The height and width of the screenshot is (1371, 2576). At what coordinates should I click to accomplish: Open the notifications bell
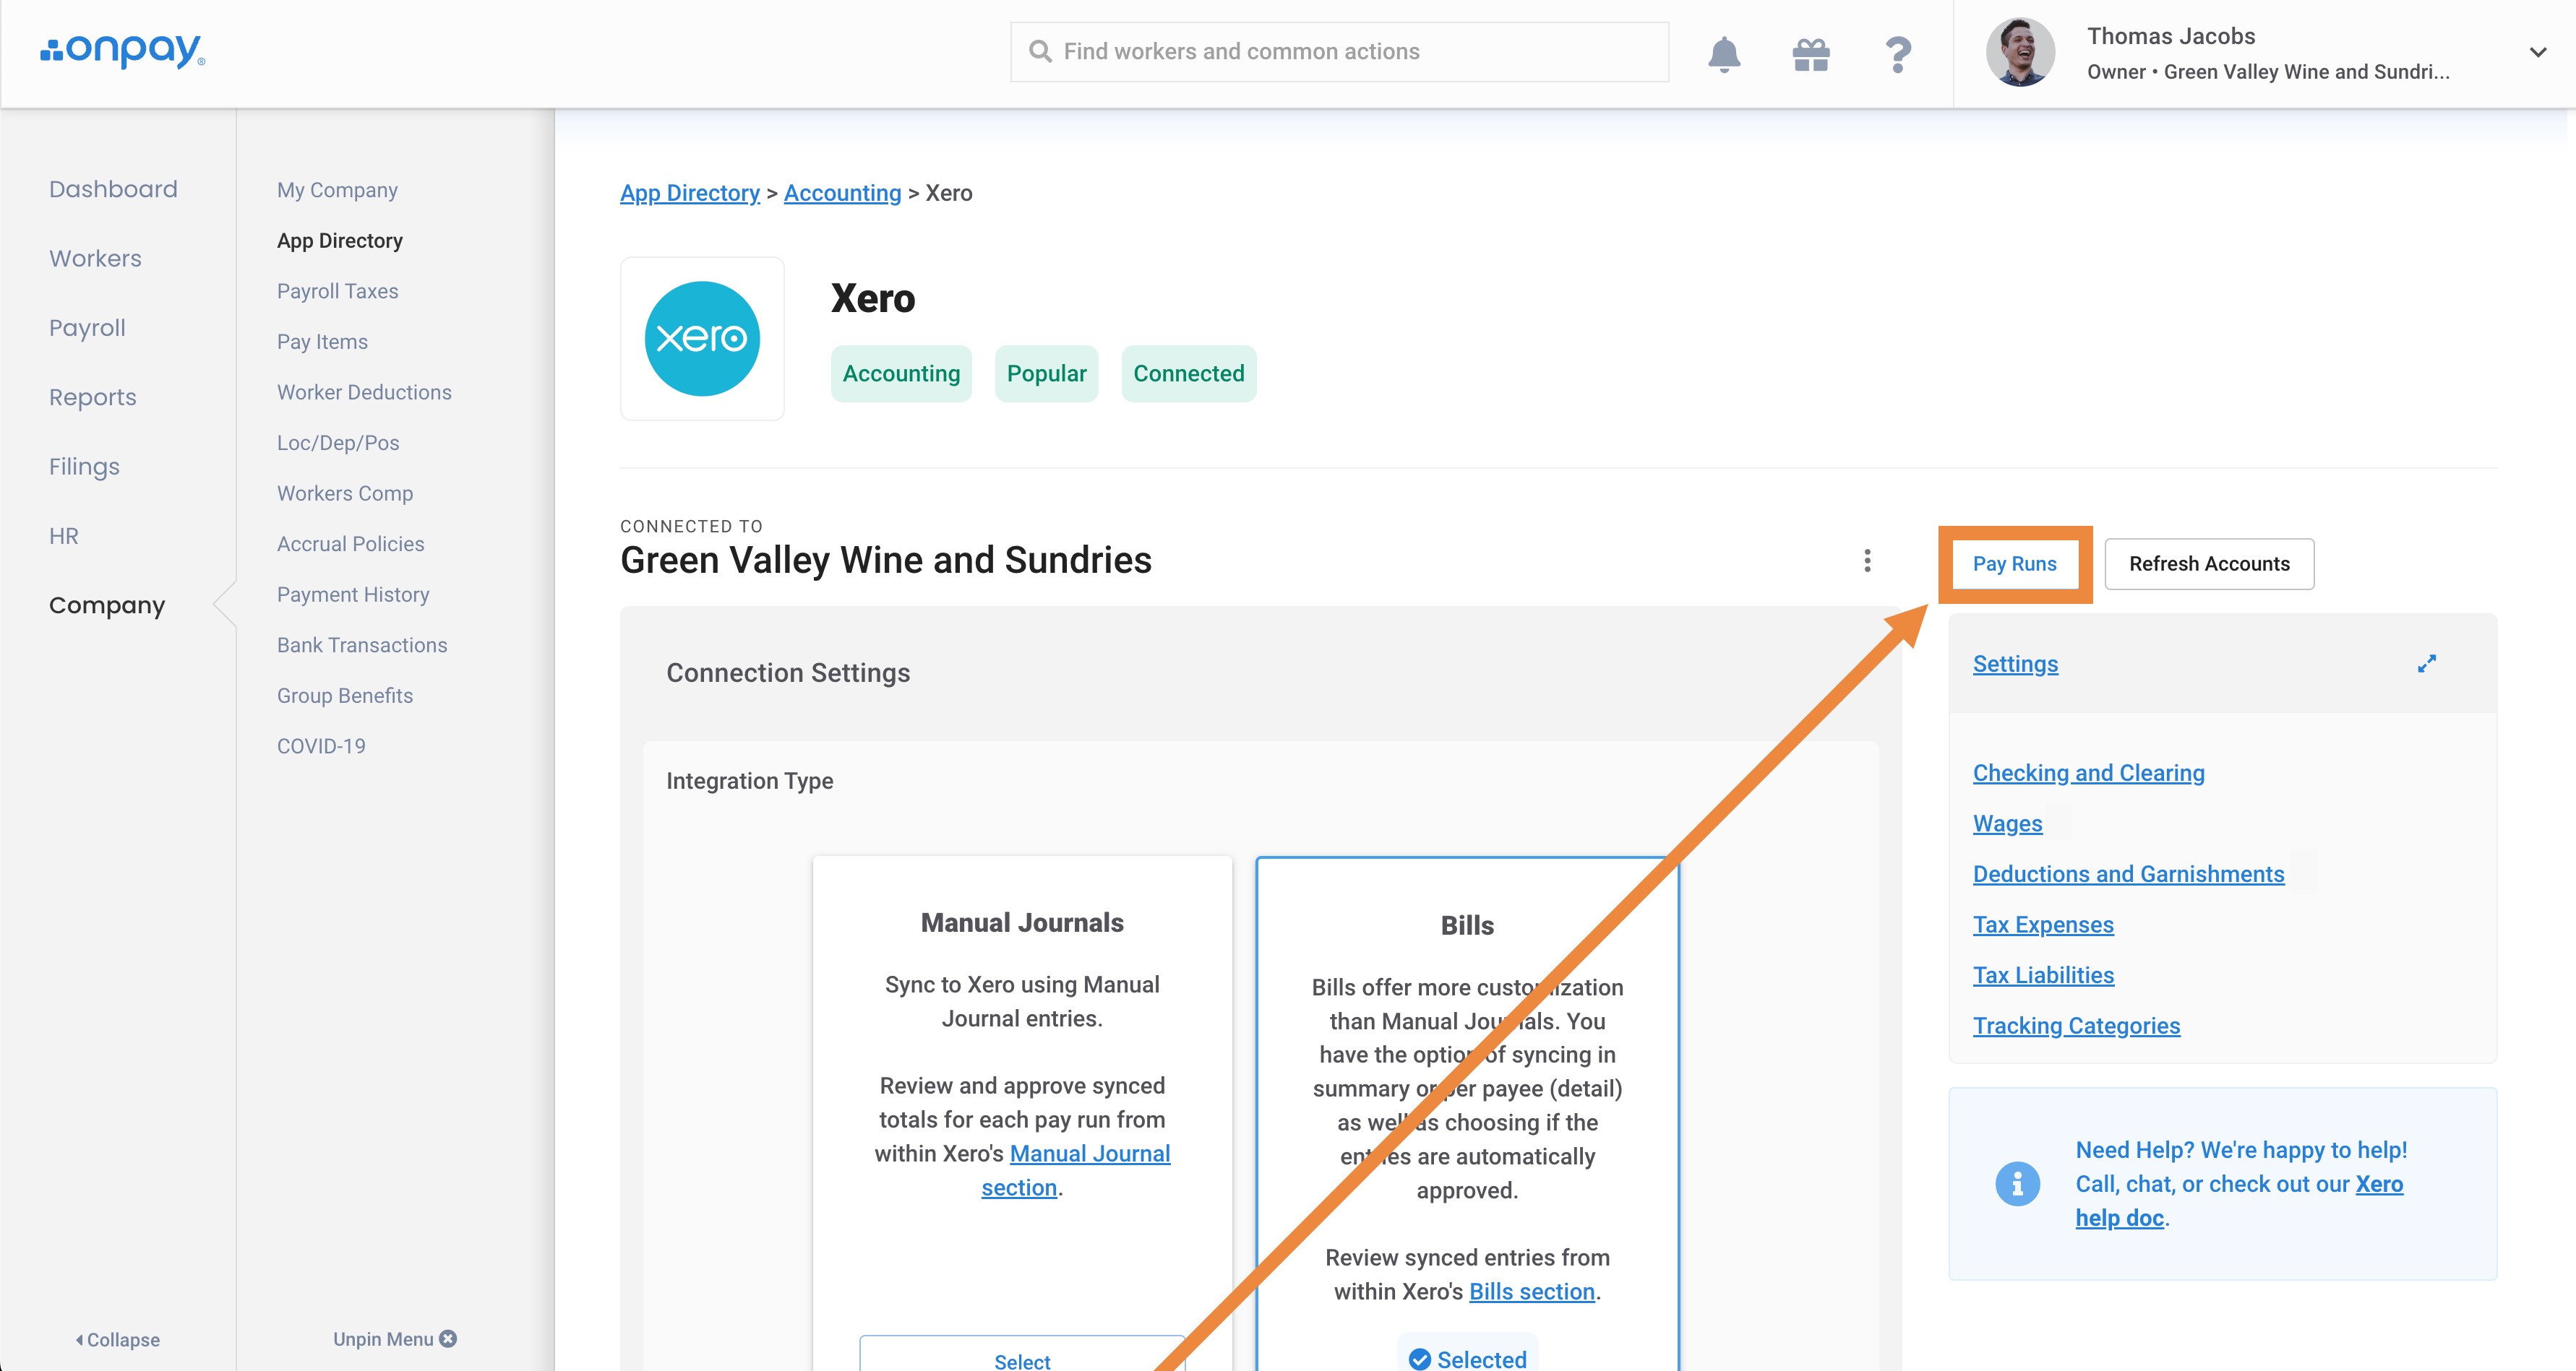pyautogui.click(x=1724, y=54)
